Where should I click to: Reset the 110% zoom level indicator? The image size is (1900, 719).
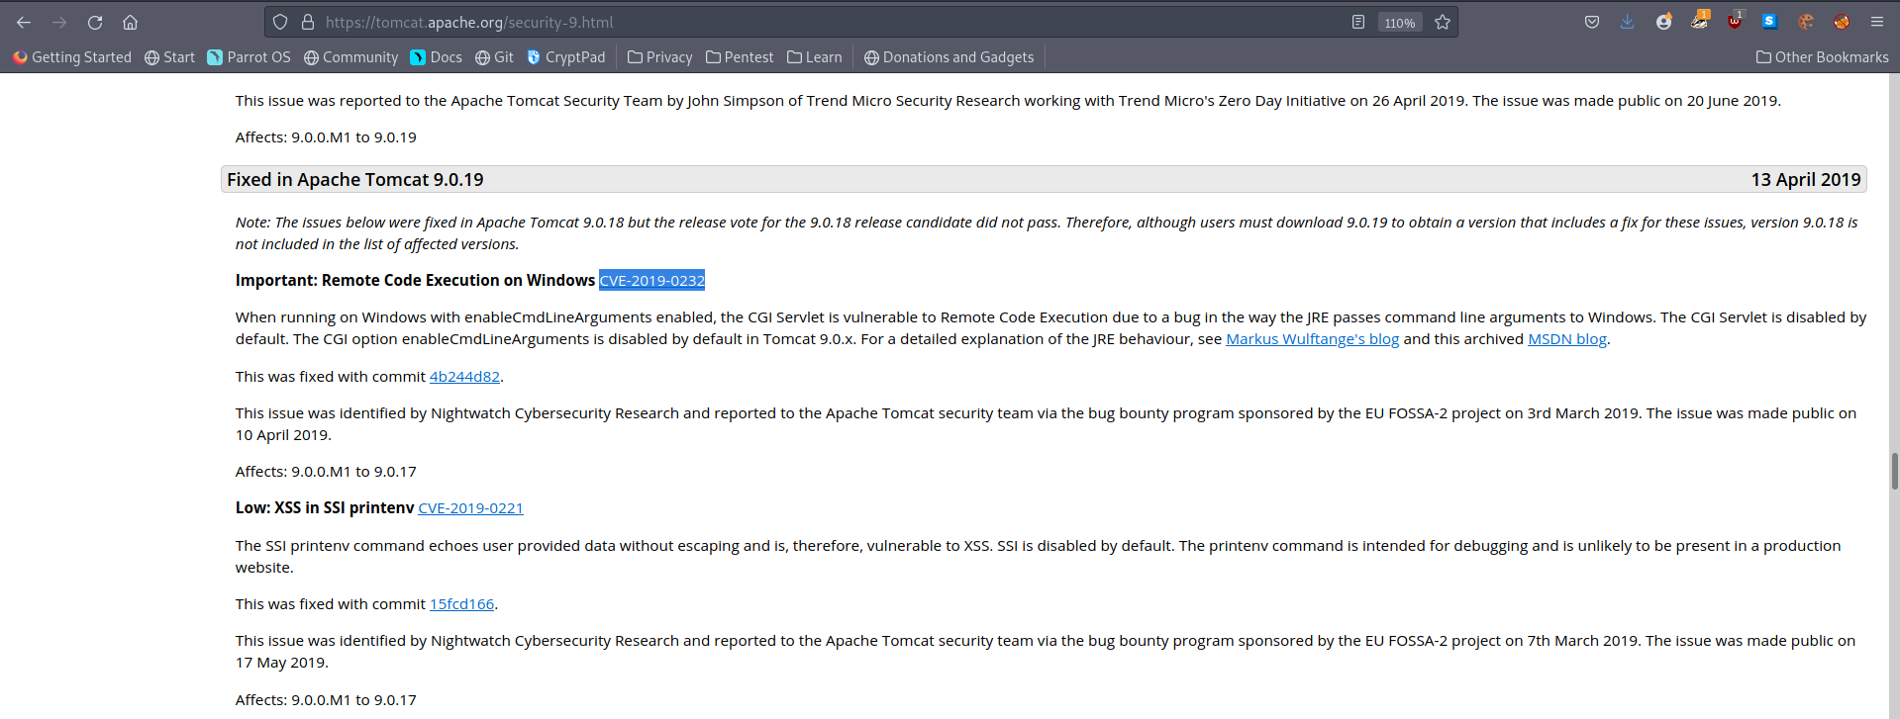[1400, 23]
